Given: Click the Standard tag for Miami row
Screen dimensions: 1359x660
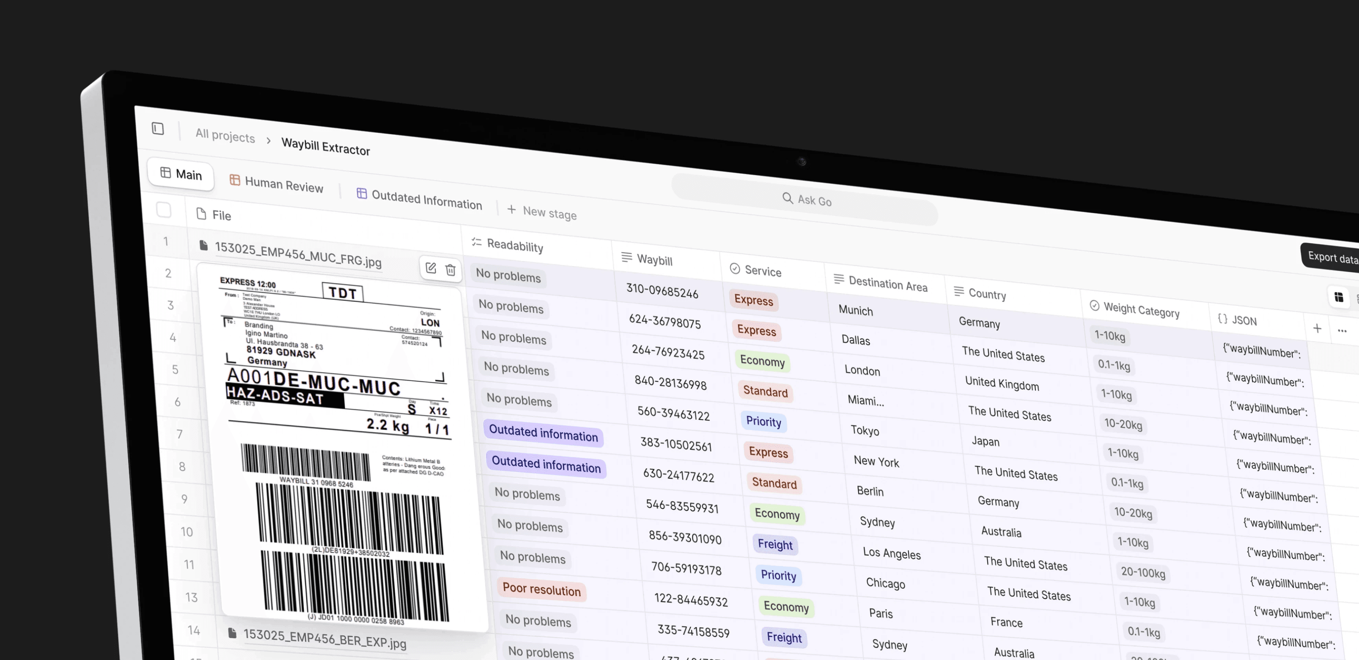Looking at the screenshot, I should click(x=765, y=392).
